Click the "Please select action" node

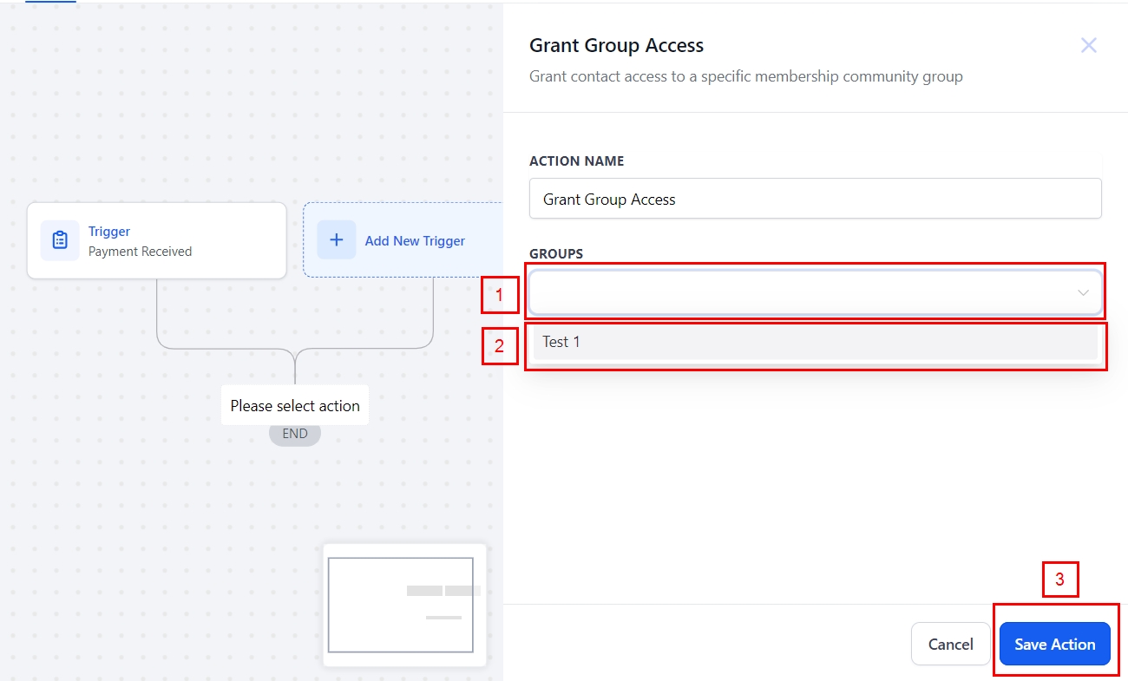295,406
